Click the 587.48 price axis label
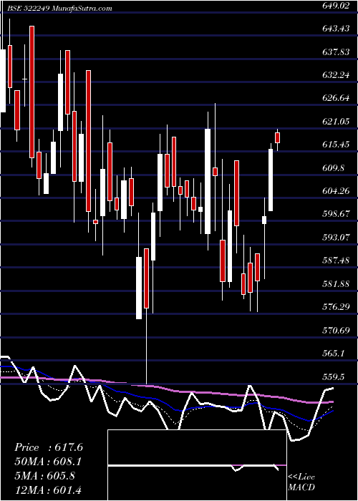 (336, 261)
